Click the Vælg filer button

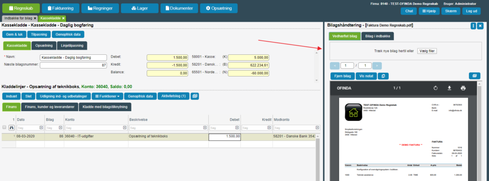tap(427, 51)
